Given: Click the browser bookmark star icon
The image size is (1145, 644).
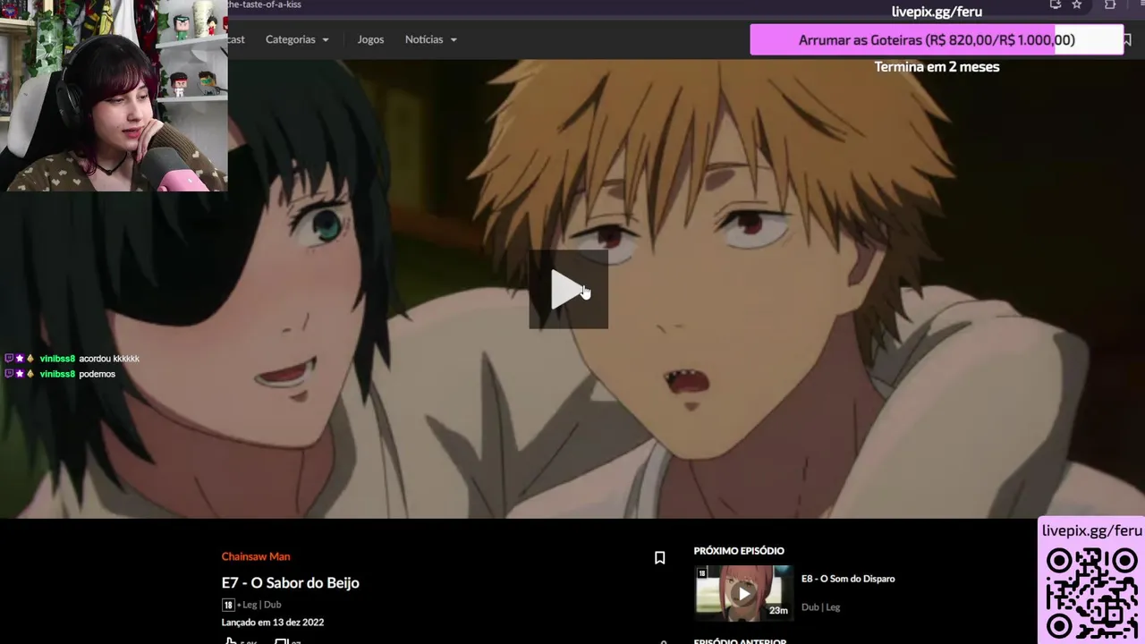Looking at the screenshot, I should (x=1077, y=4).
